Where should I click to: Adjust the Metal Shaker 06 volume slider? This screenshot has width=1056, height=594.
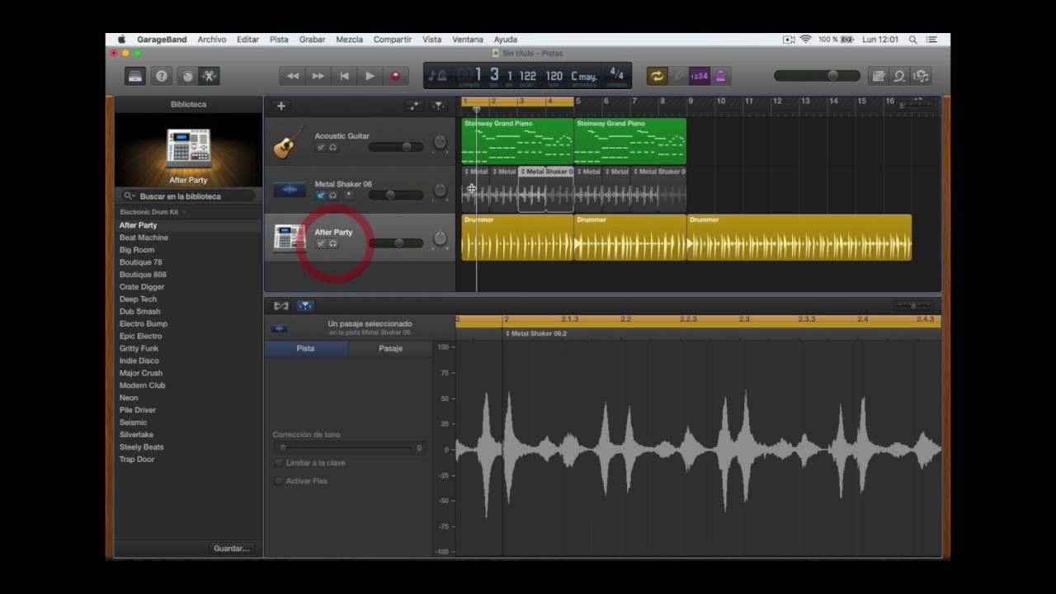pos(395,195)
